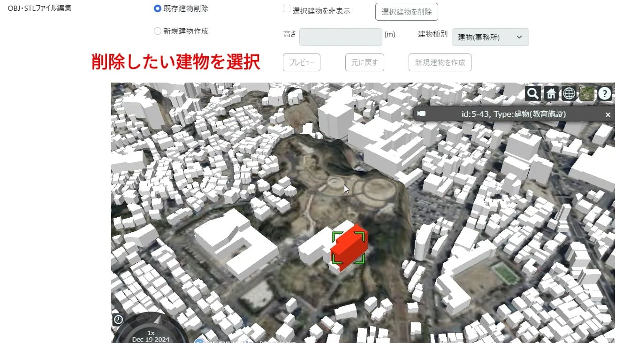Open the globe scene mode picker
The width and height of the screenshot is (623, 343).
(x=569, y=93)
